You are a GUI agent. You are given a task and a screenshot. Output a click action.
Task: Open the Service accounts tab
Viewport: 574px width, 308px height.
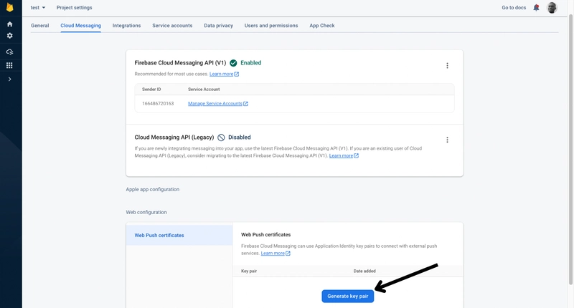pos(172,26)
